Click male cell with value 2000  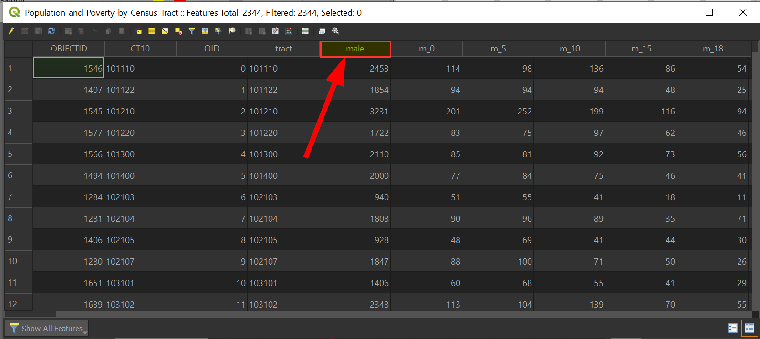[x=355, y=175]
